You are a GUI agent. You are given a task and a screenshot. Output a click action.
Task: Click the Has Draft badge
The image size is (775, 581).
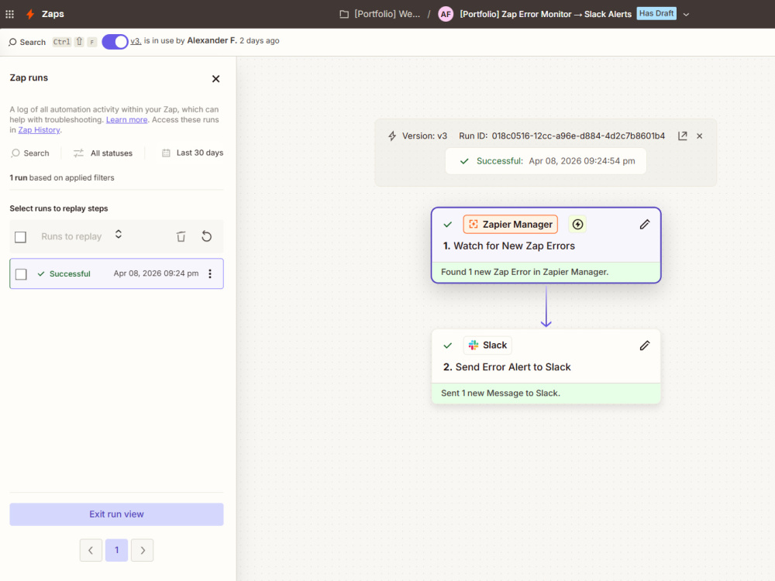click(656, 13)
